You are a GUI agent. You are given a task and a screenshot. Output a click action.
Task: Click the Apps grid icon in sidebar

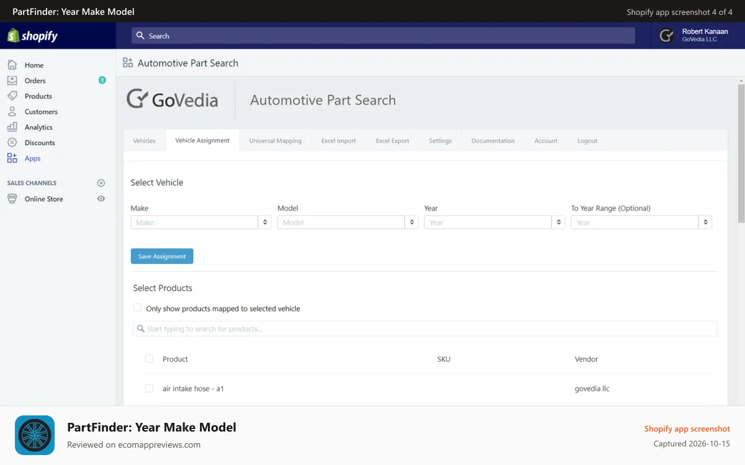coord(12,157)
